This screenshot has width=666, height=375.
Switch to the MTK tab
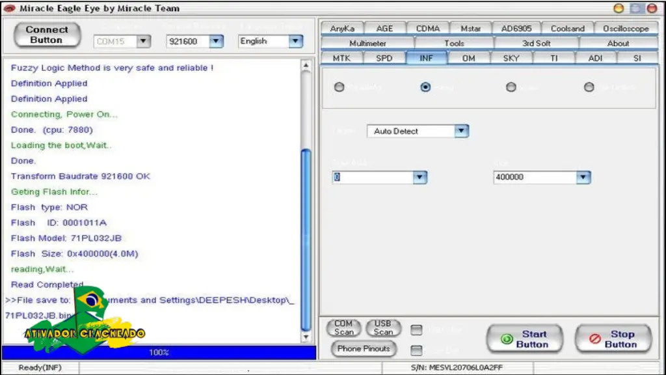342,58
